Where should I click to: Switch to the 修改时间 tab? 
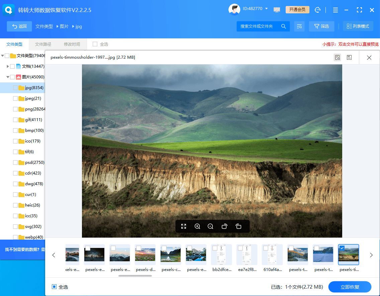72,44
